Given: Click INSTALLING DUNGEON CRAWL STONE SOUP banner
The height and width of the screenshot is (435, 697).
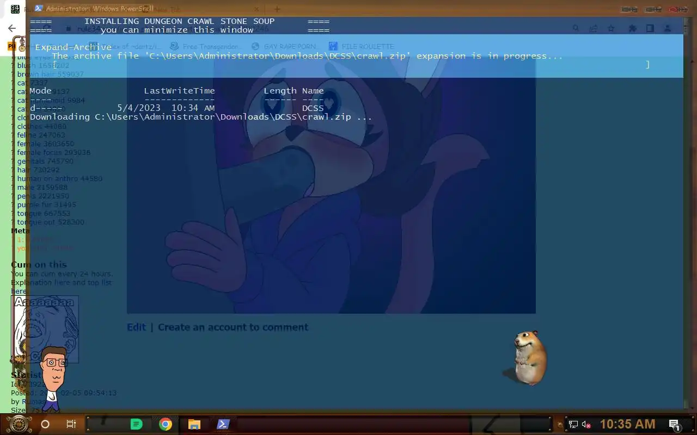Looking at the screenshot, I should tap(179, 21).
